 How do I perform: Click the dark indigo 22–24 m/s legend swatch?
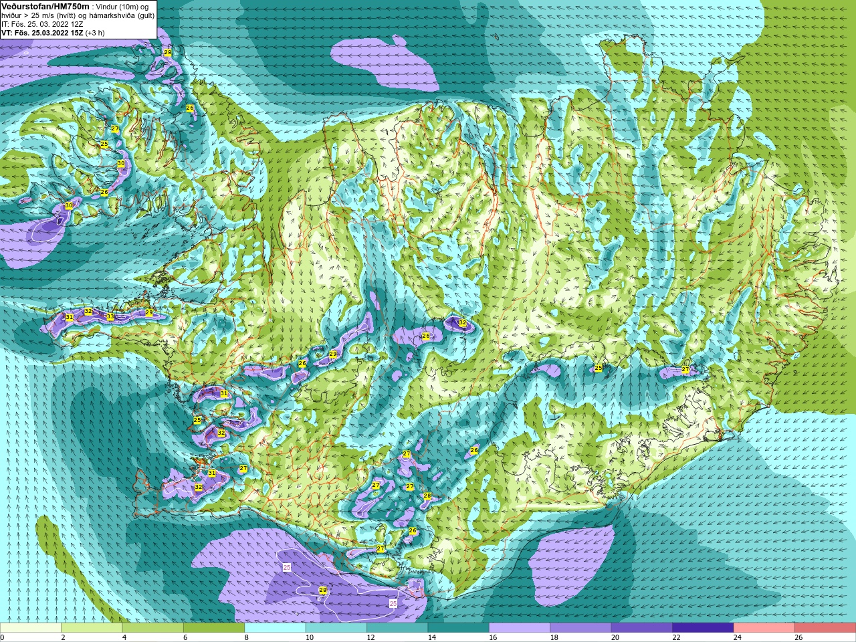coord(703,628)
